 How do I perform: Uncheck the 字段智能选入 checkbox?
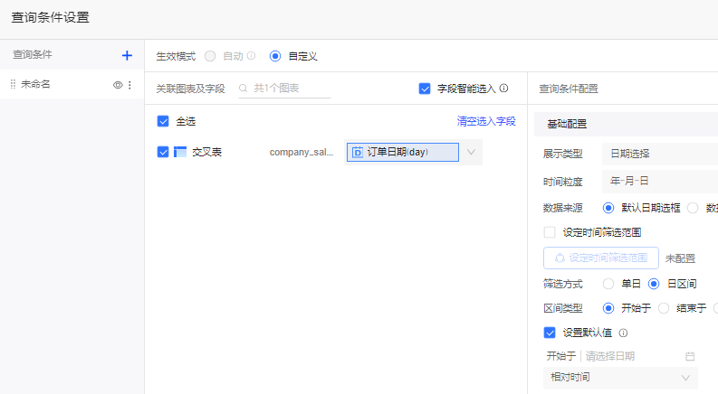(x=425, y=89)
